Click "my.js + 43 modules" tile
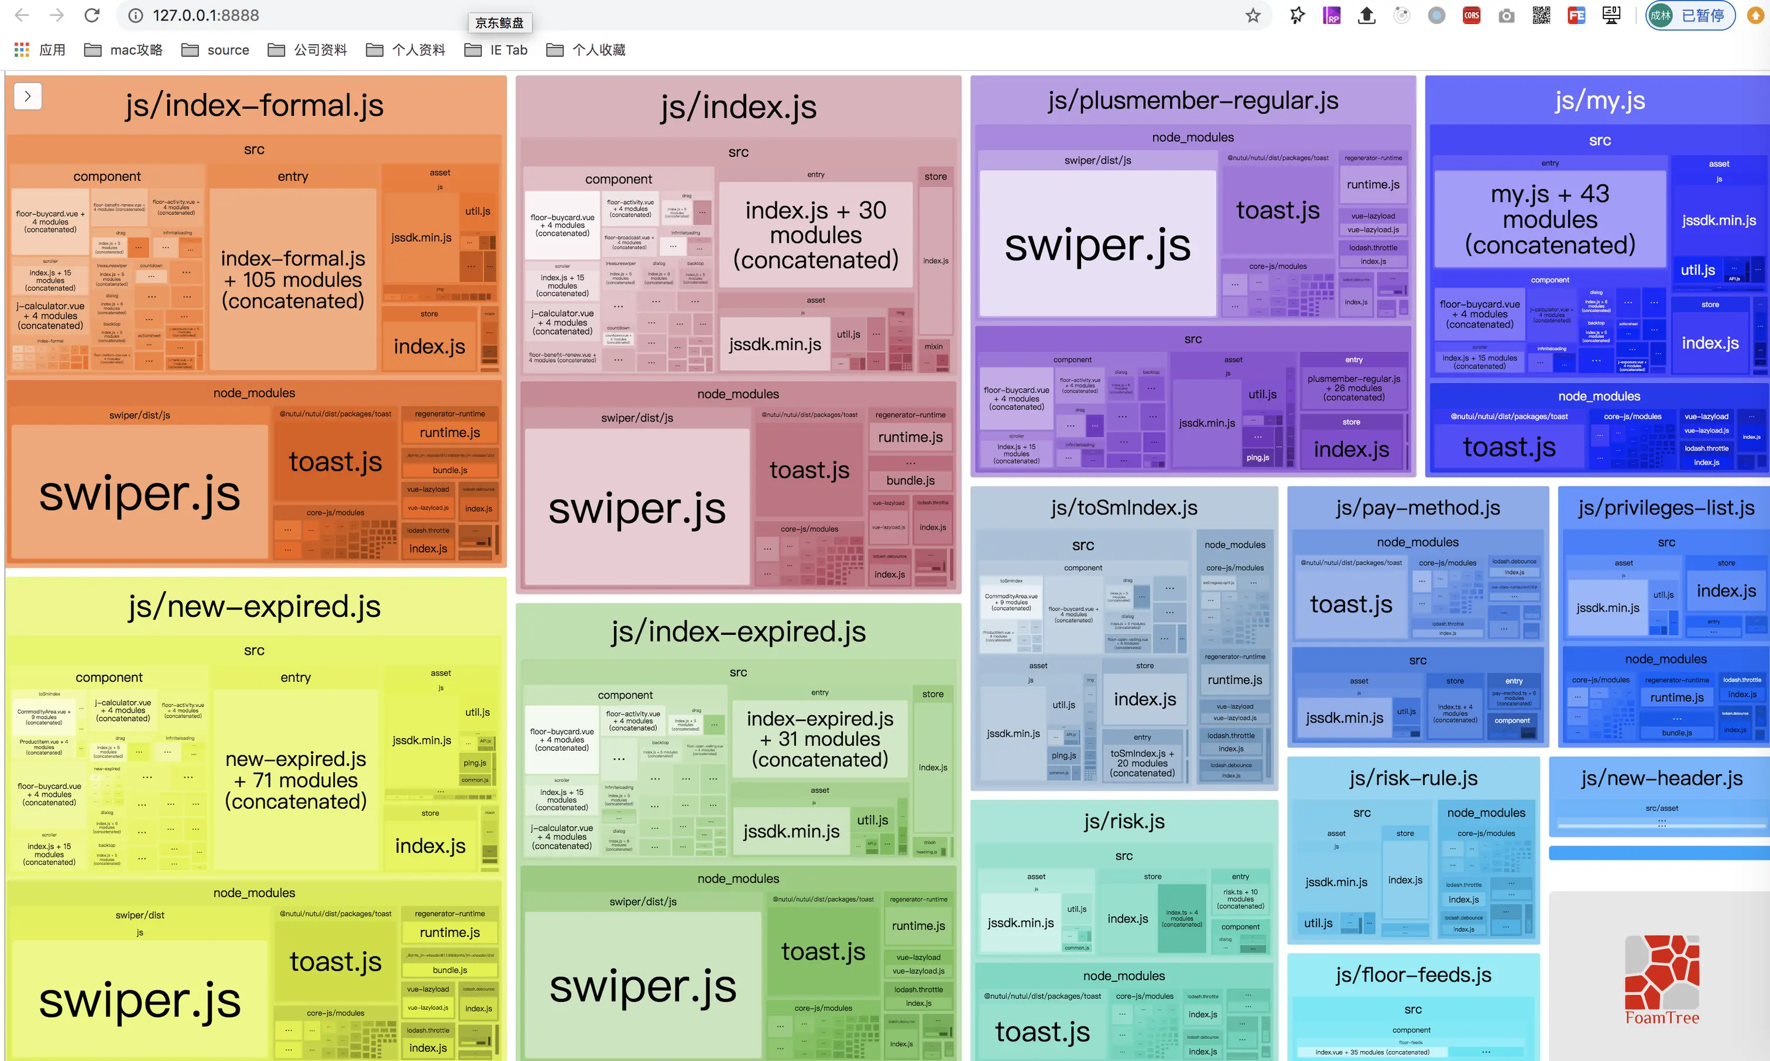This screenshot has height=1061, width=1770. 1550,219
